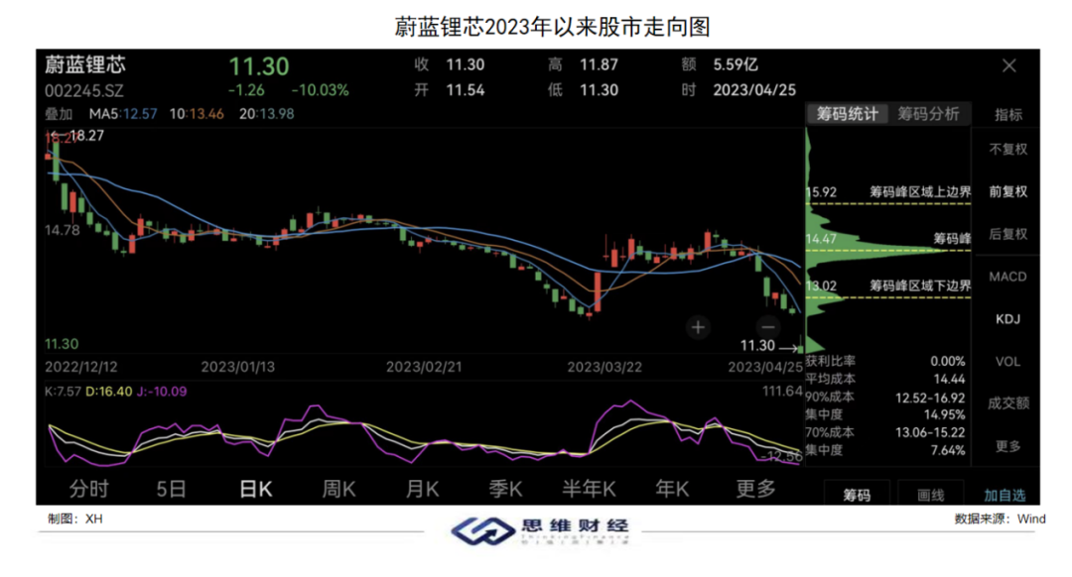Close the stock chart with the X icon

[1009, 65]
